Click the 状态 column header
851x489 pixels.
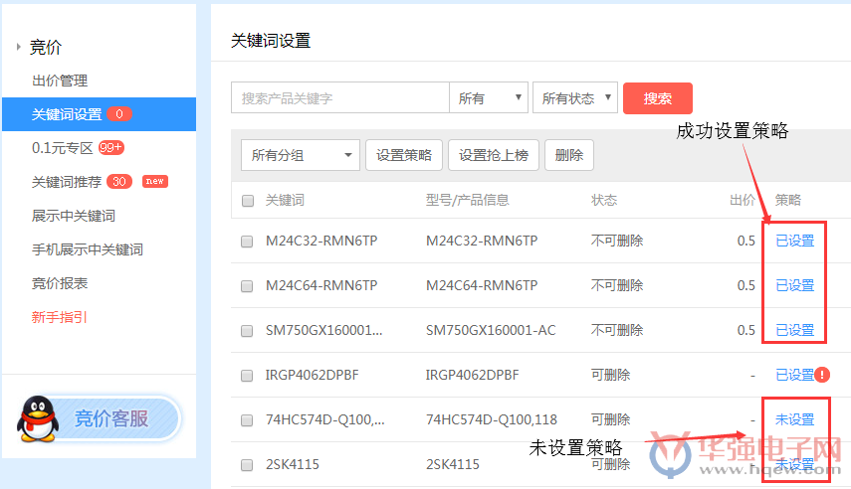click(604, 200)
